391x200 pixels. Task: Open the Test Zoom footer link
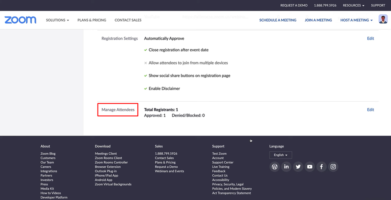(219, 154)
